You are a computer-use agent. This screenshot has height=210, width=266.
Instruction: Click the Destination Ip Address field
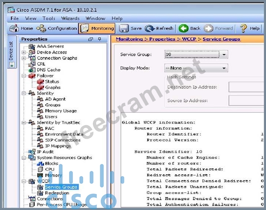247,87
